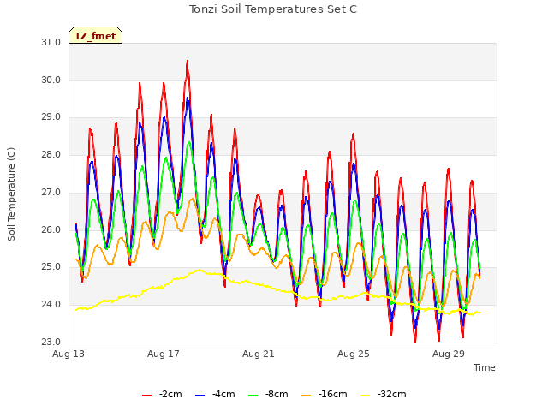The image size is (548, 411).
Task: Click the red -2cm legend swatch
Action: 146,395
